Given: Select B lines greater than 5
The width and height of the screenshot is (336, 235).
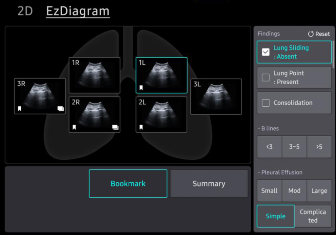Looking at the screenshot, I should click(319, 147).
